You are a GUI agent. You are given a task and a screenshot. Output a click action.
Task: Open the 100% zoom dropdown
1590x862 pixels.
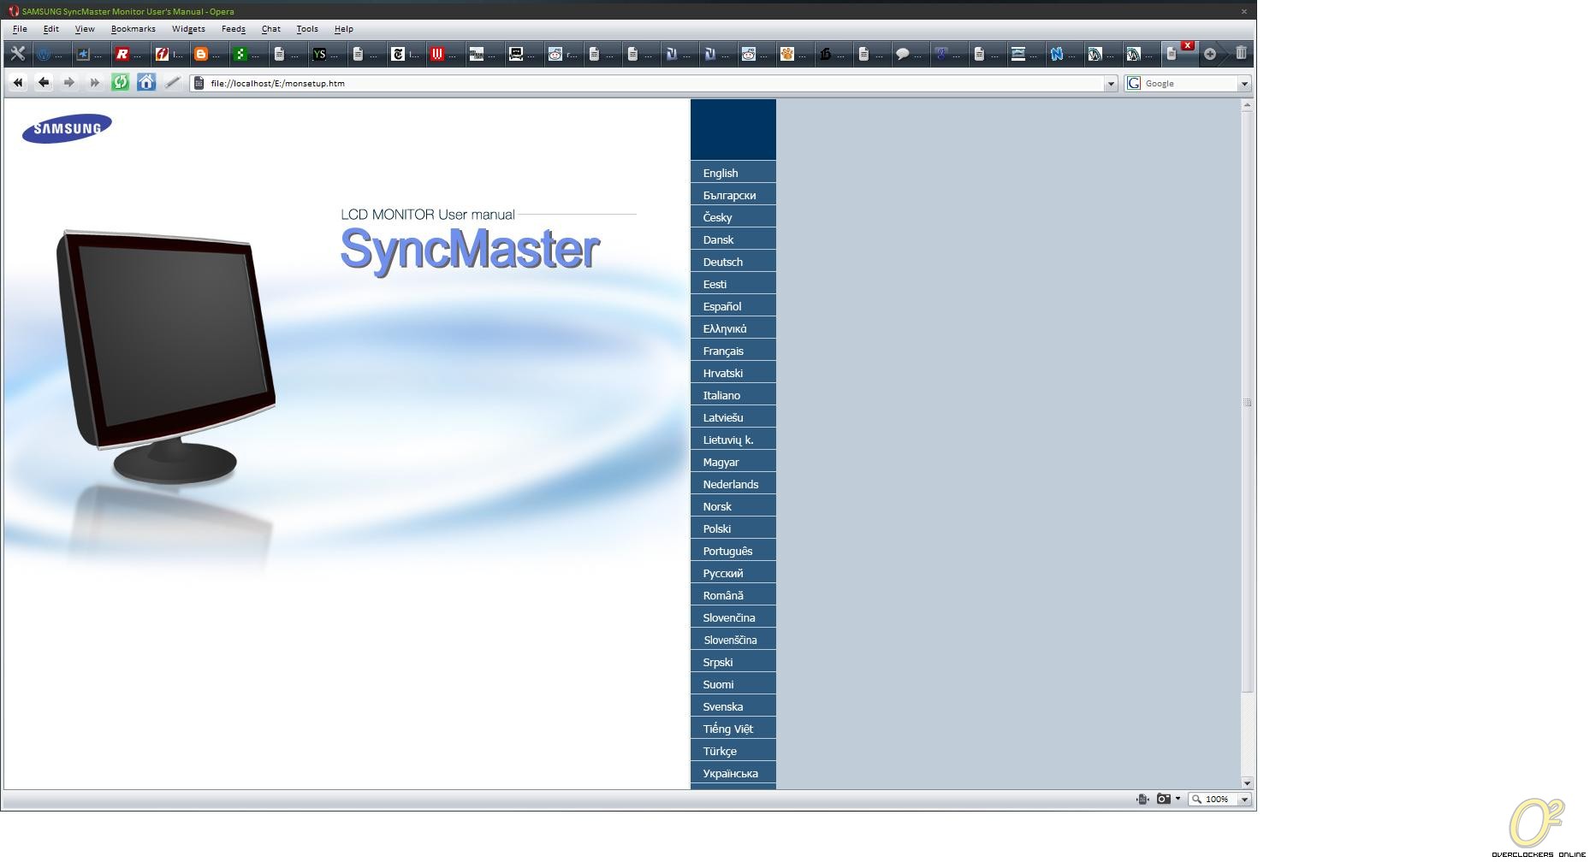[x=1244, y=800]
